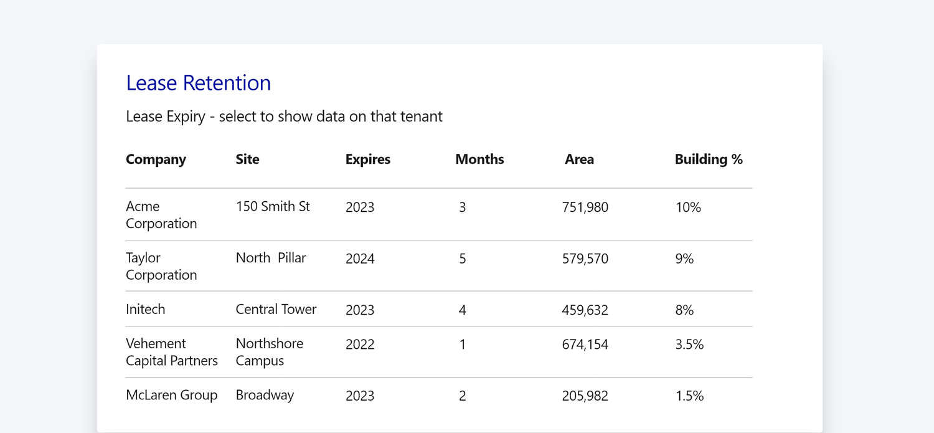Screen dimensions: 934x433
Task: Select the 10% building share value
Action: (x=687, y=207)
